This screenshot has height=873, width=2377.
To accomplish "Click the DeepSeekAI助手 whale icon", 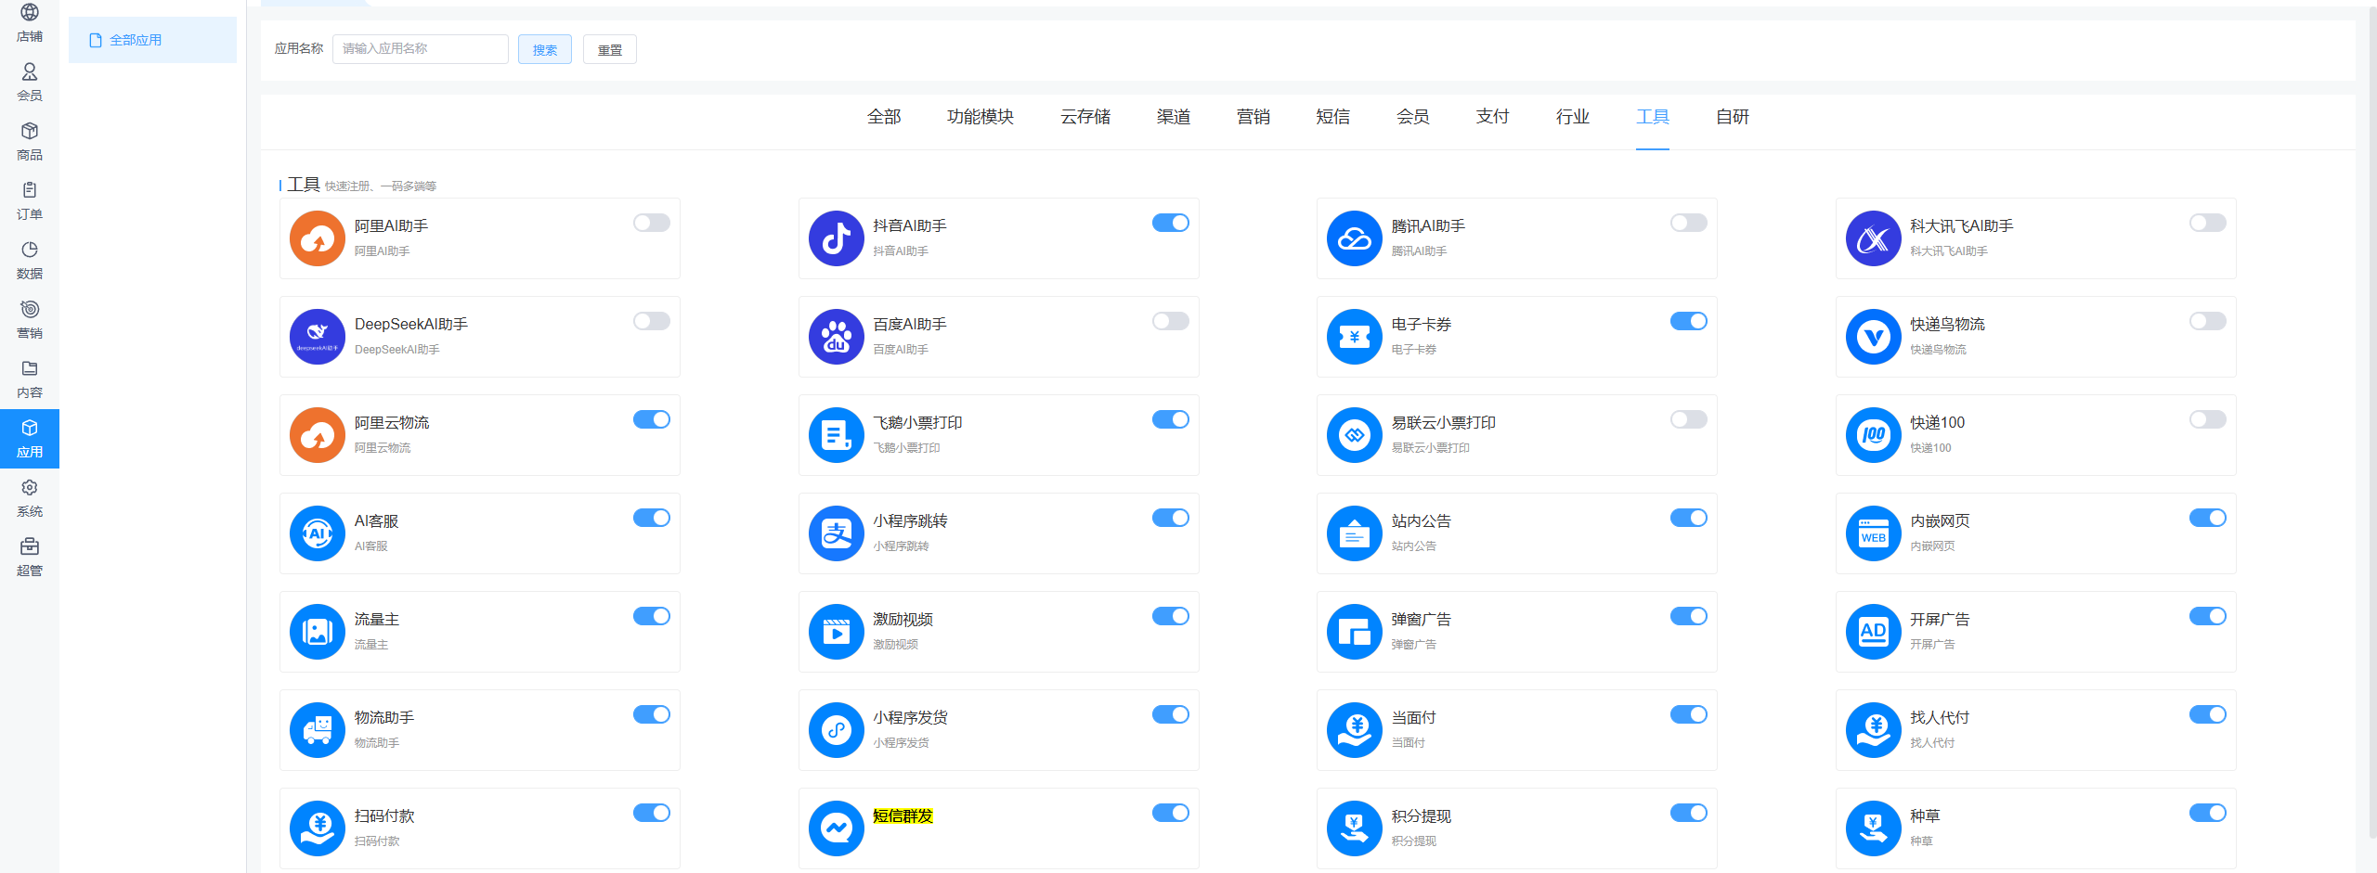I will (318, 337).
